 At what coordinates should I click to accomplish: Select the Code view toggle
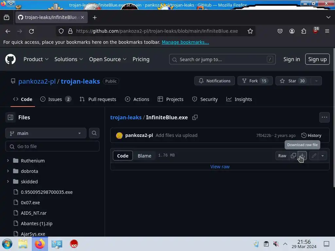(123, 156)
